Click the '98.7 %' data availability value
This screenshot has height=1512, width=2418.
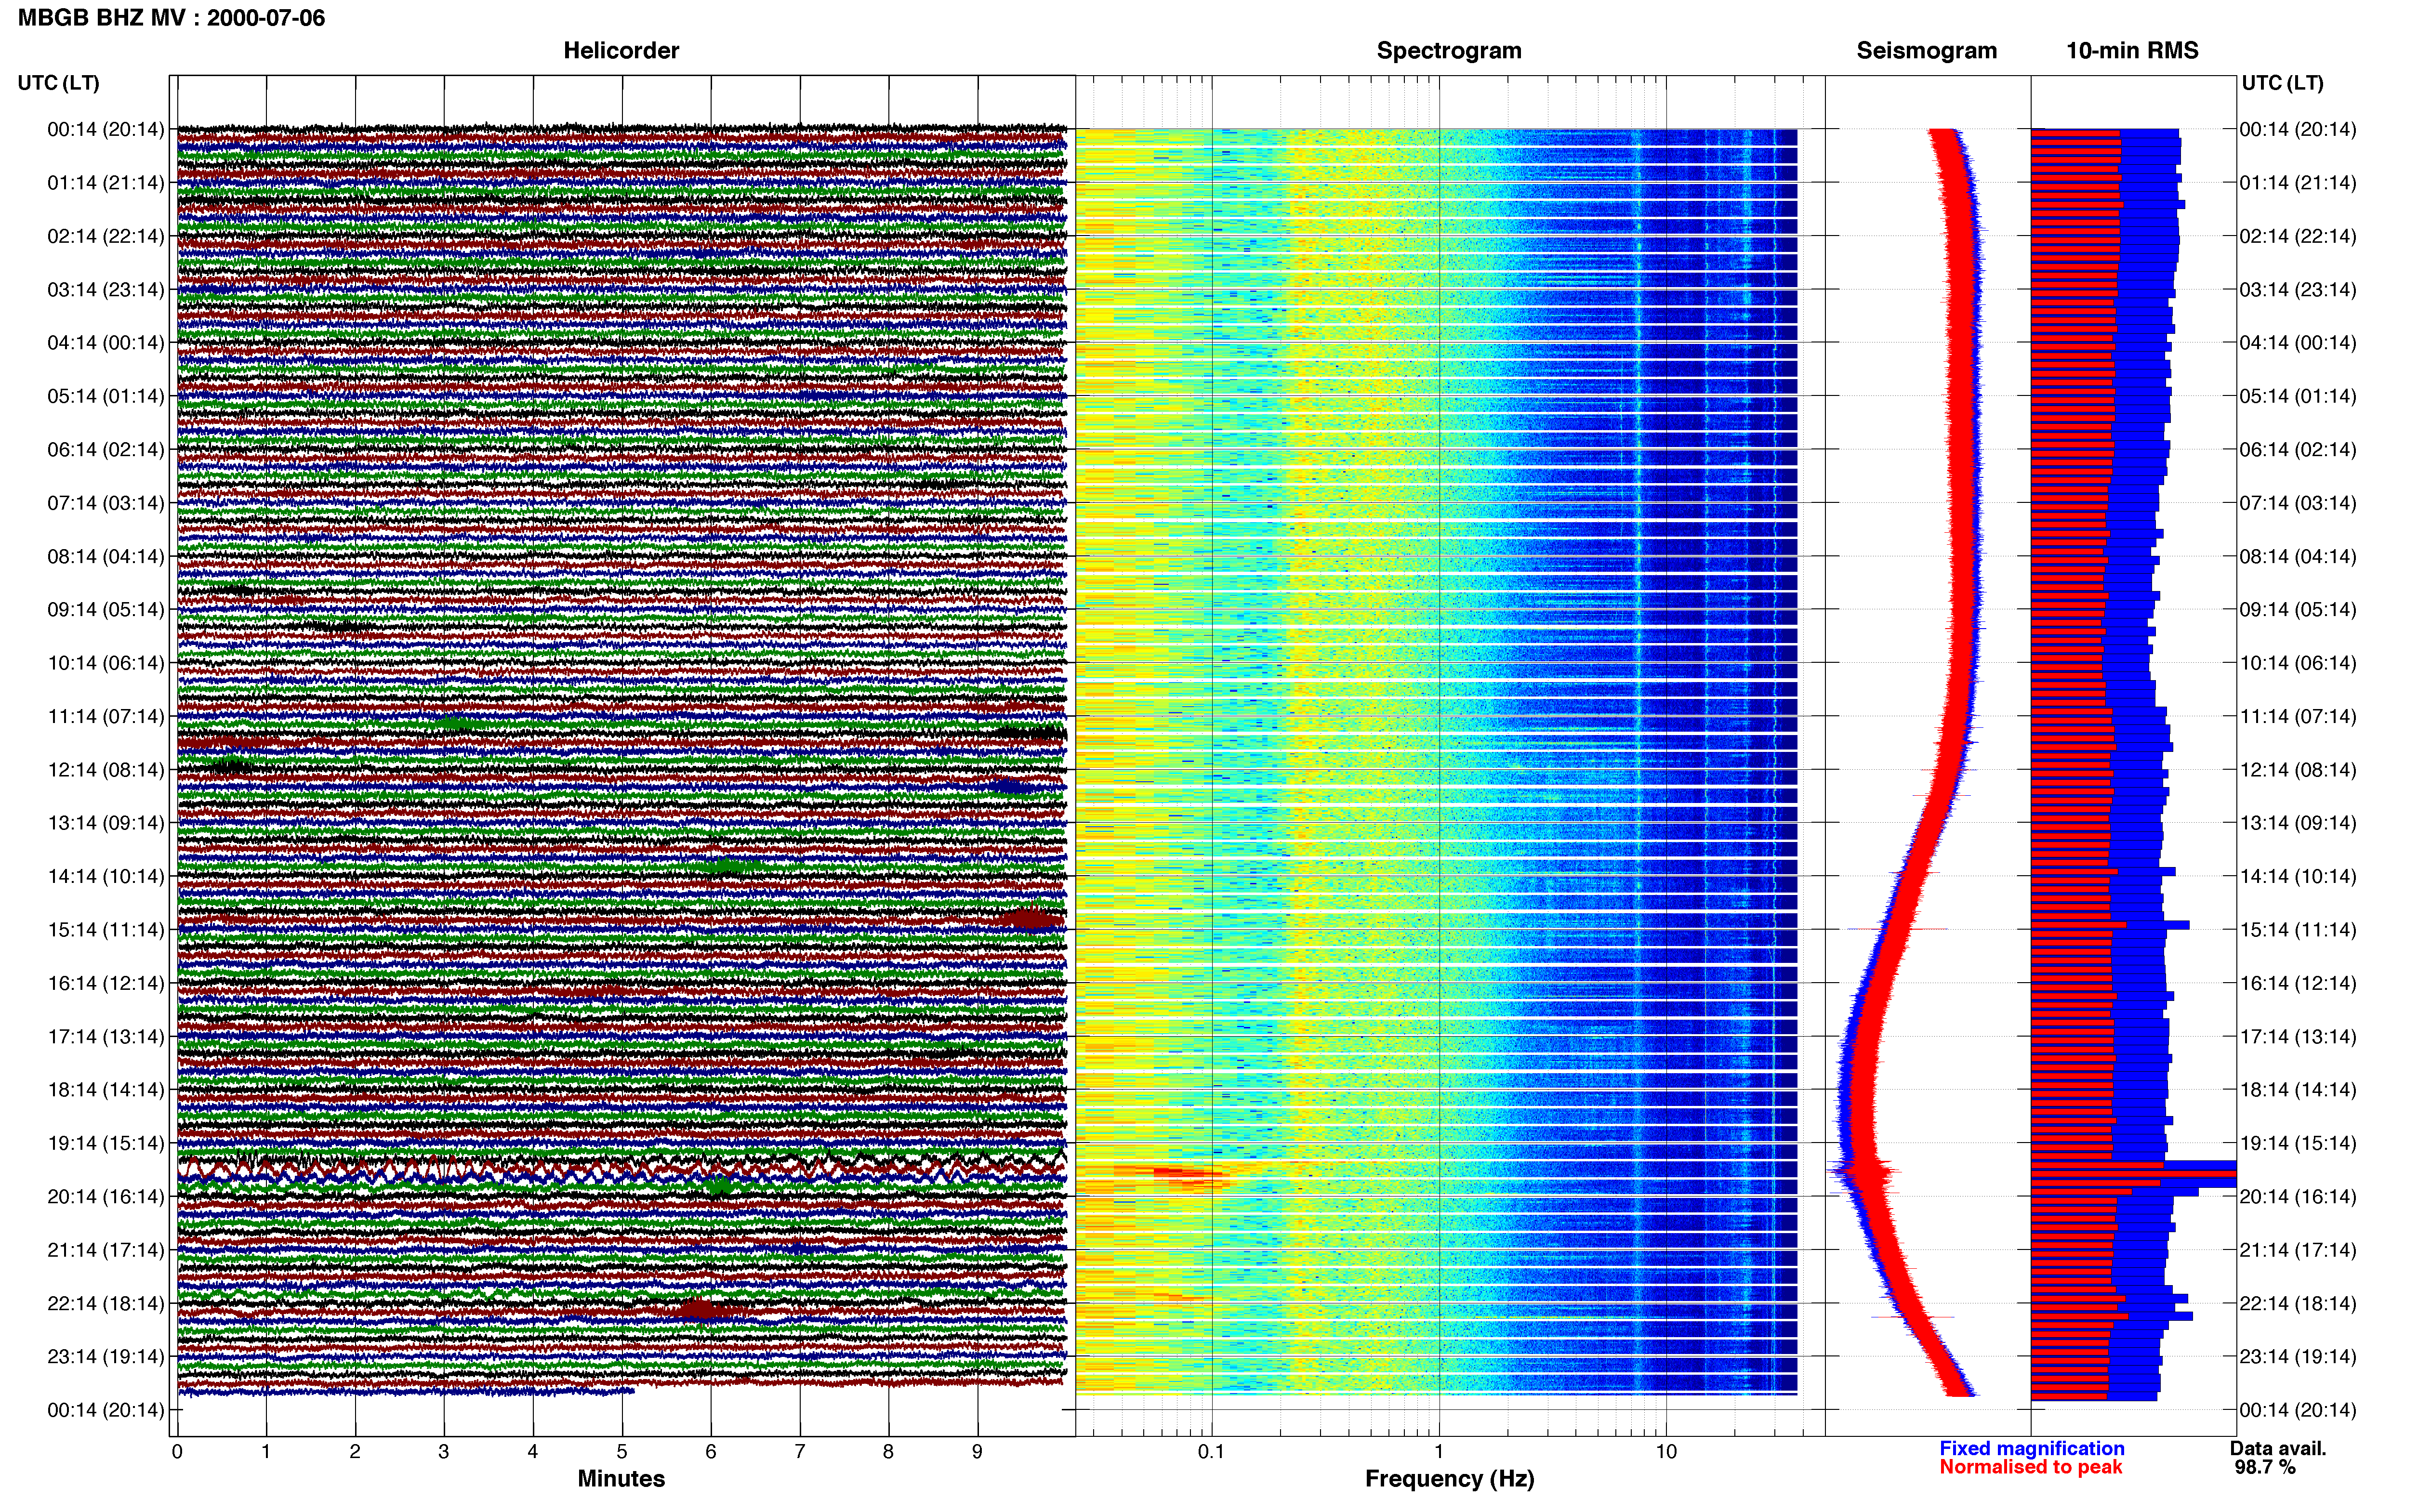[x=2265, y=1467]
